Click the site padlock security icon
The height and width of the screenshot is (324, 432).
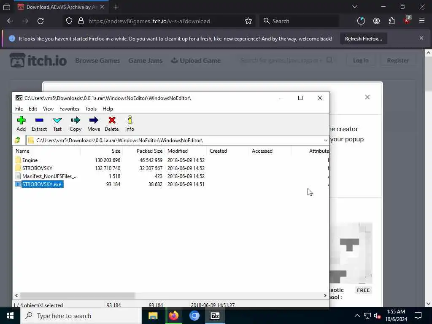tap(81, 21)
